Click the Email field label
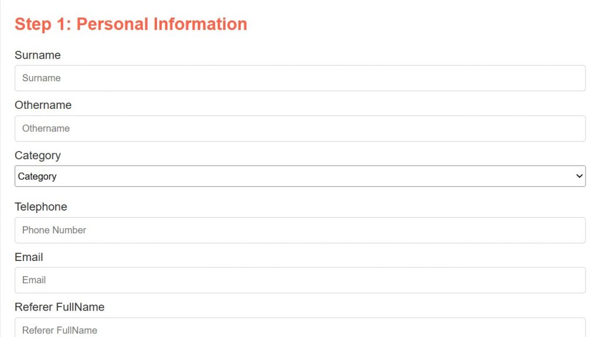The height and width of the screenshot is (337, 600). pos(29,257)
